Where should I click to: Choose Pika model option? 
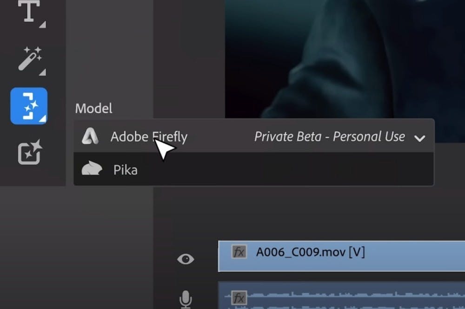pyautogui.click(x=254, y=169)
